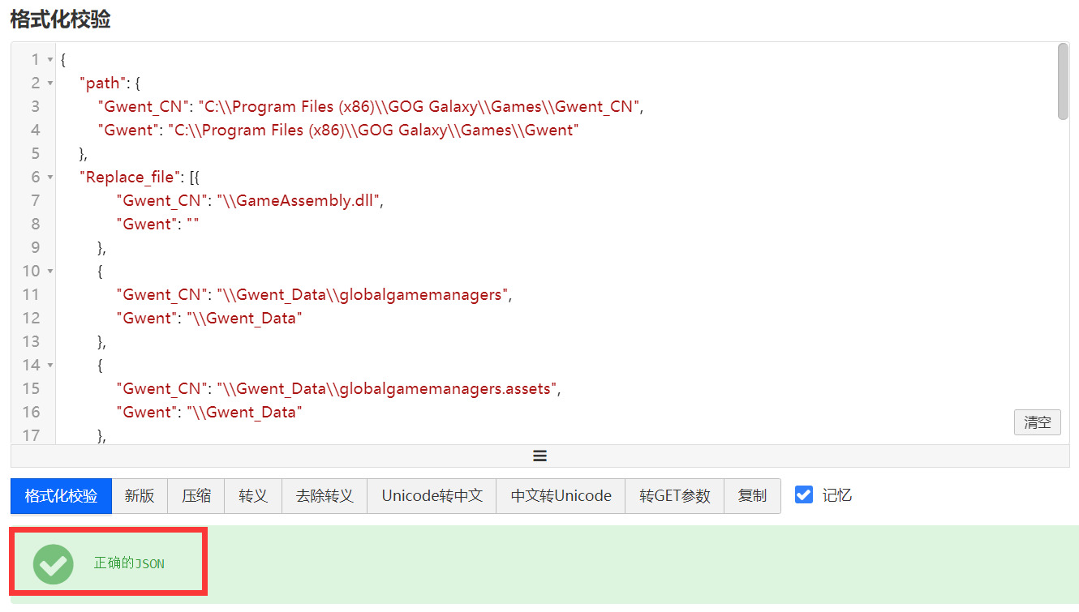This screenshot has width=1079, height=612.
Task: Collapse the root object at line 1
Action: (x=50, y=60)
